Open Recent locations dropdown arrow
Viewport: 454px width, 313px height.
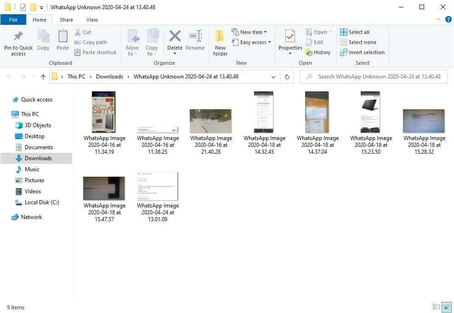pos(34,77)
